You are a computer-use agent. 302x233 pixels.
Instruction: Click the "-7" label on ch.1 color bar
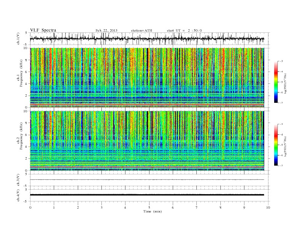pyautogui.click(x=281, y=103)
